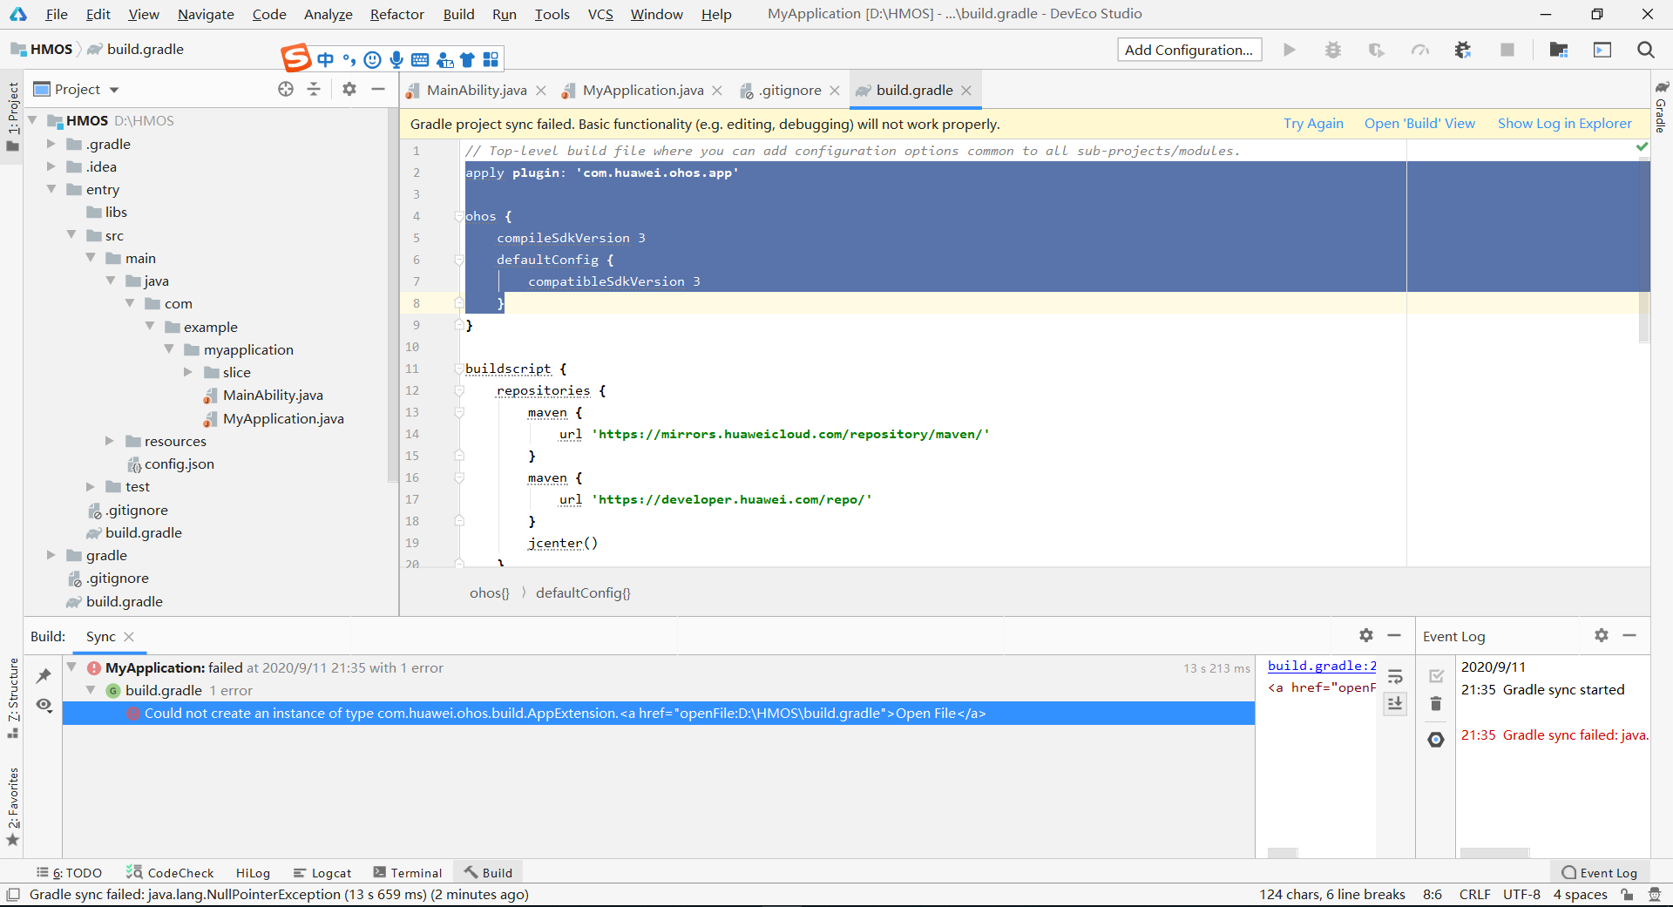Image resolution: width=1673 pixels, height=907 pixels.
Task: Click the Run play button in toolbar
Action: point(1290,50)
